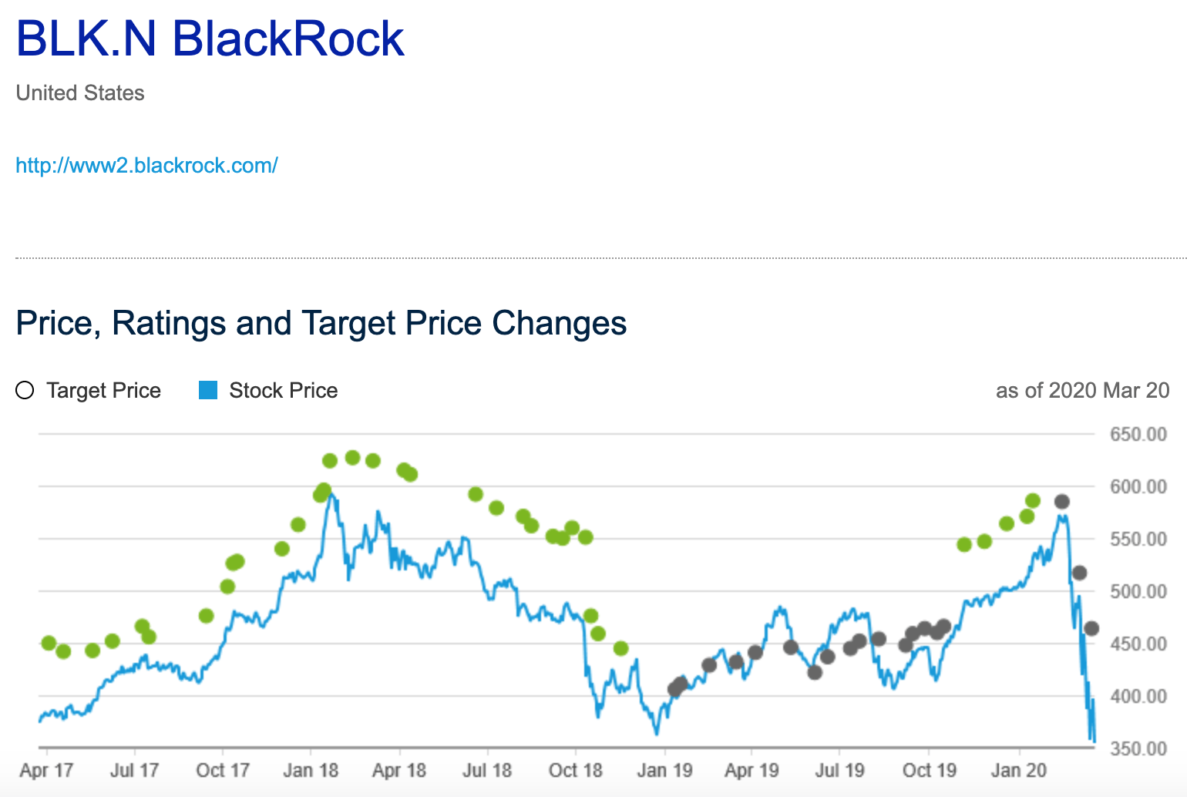Image resolution: width=1187 pixels, height=797 pixels.
Task: Select the leftmost green target price dot
Action: click(49, 644)
